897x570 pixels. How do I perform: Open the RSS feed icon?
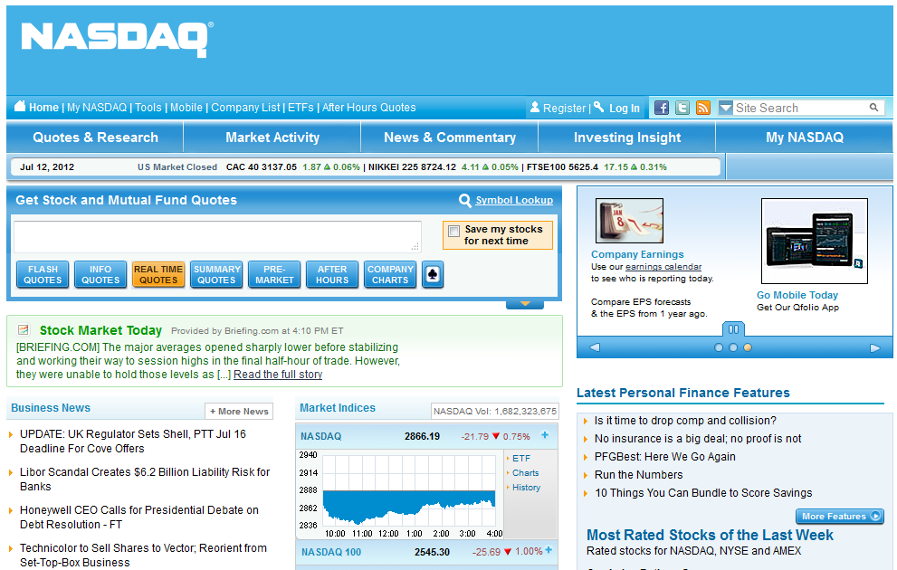point(703,108)
